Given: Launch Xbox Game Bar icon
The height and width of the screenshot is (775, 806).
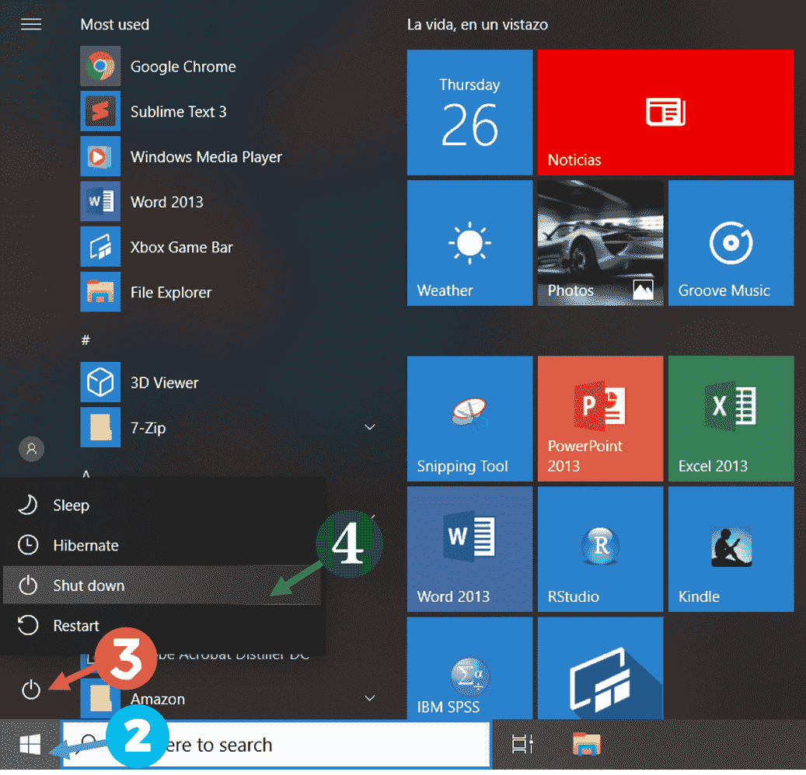Looking at the screenshot, I should (100, 247).
